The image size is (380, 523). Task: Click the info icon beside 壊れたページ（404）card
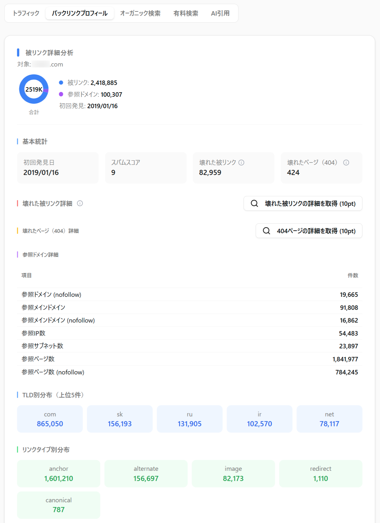pos(346,163)
